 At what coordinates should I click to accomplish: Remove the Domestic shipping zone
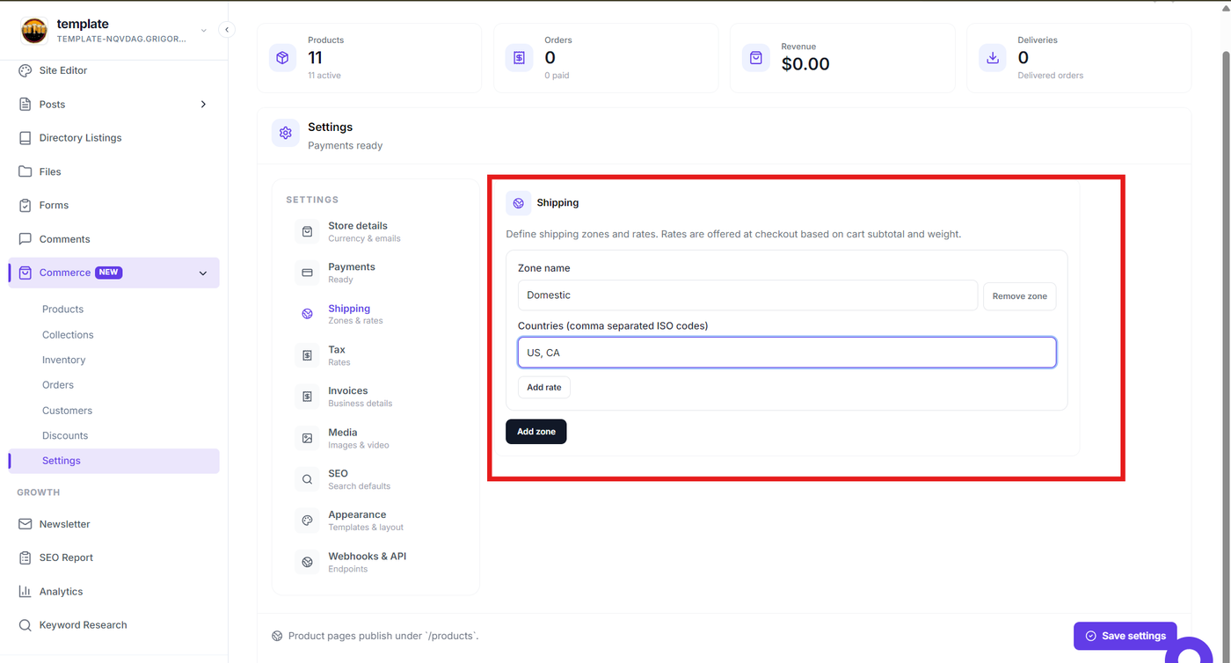tap(1019, 296)
